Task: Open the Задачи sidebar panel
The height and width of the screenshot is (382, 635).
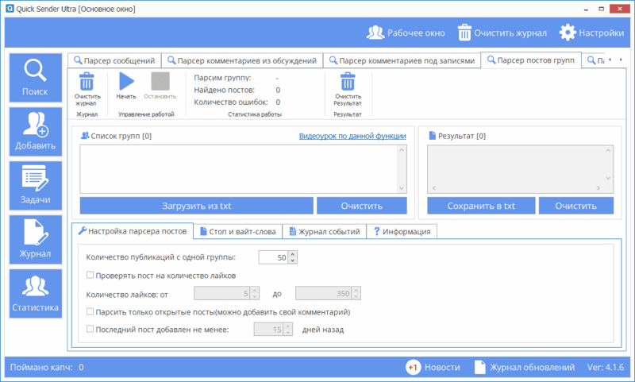Action: pos(35,184)
